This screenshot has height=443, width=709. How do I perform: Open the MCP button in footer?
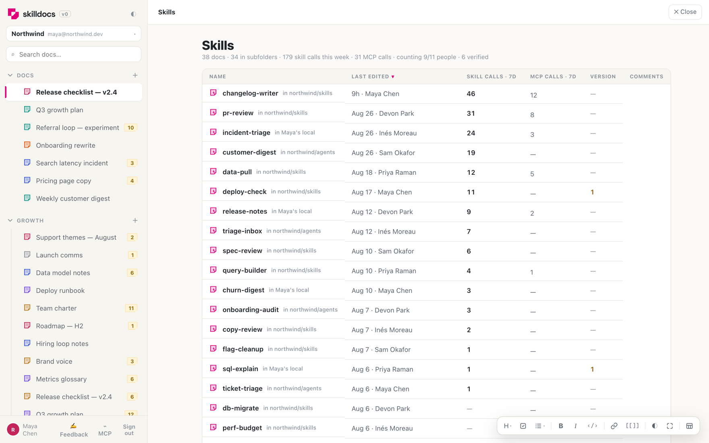[x=105, y=430]
